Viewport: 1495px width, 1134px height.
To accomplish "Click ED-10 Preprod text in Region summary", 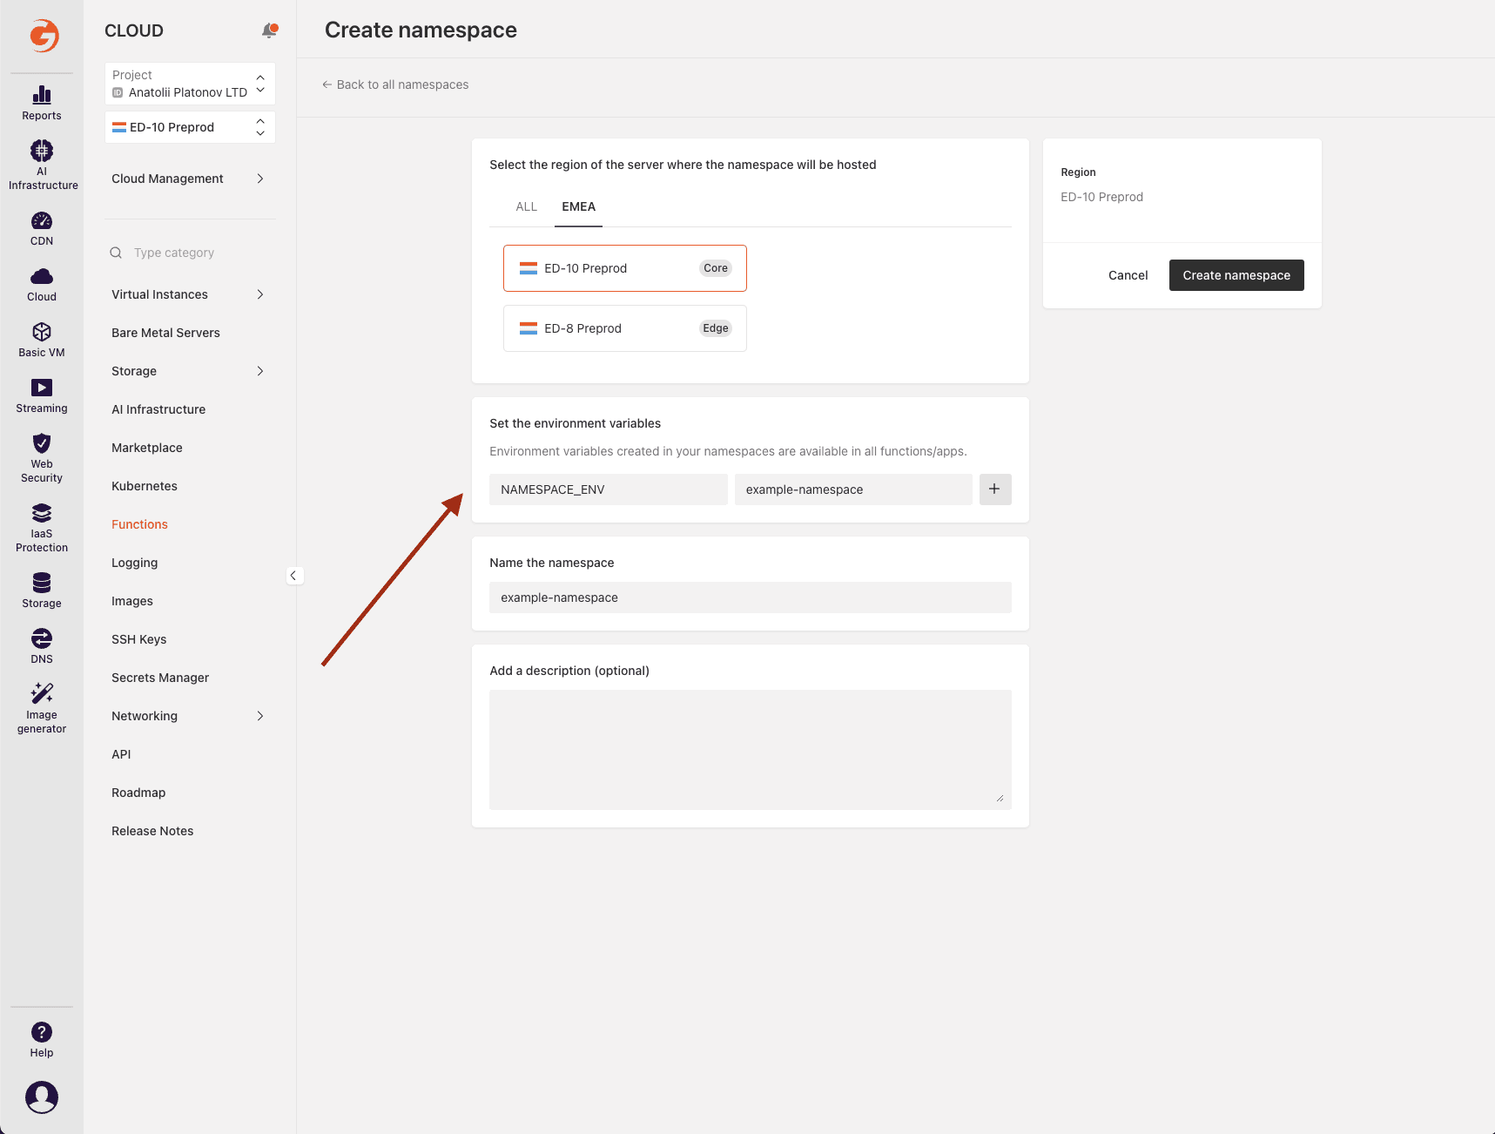I will [x=1101, y=197].
